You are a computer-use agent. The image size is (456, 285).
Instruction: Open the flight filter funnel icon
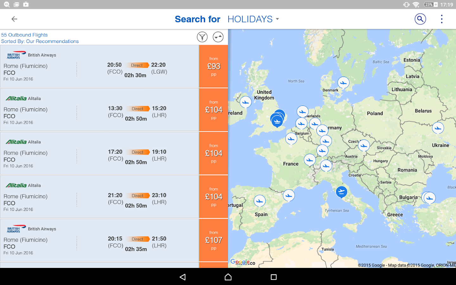(x=202, y=37)
